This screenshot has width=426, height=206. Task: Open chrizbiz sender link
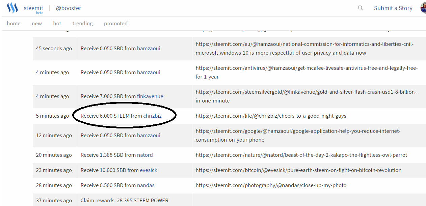pos(152,116)
